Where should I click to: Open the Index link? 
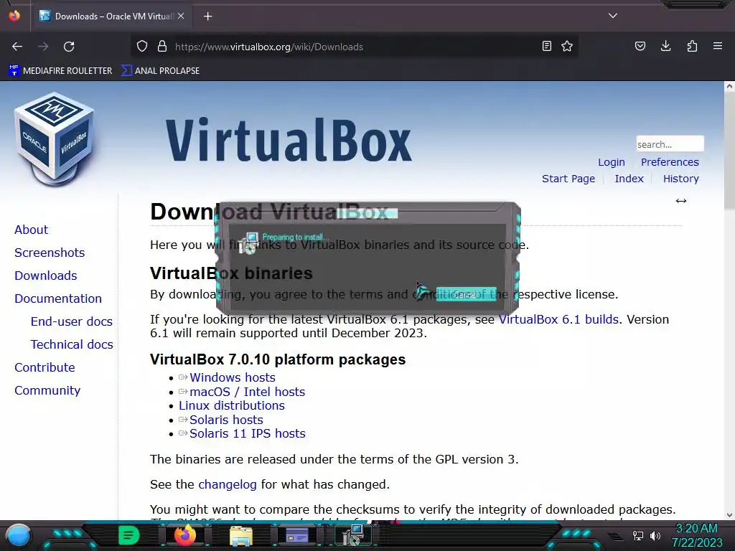click(x=629, y=179)
